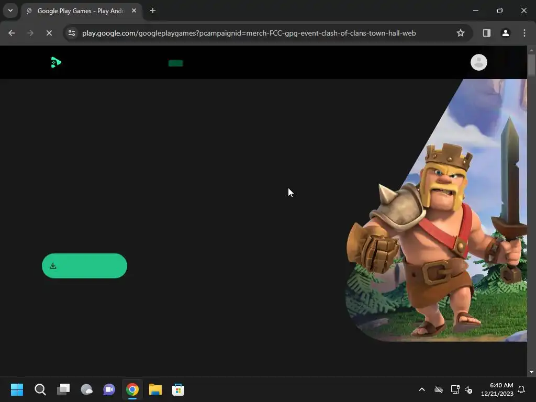Show hidden system tray icons

[422, 389]
